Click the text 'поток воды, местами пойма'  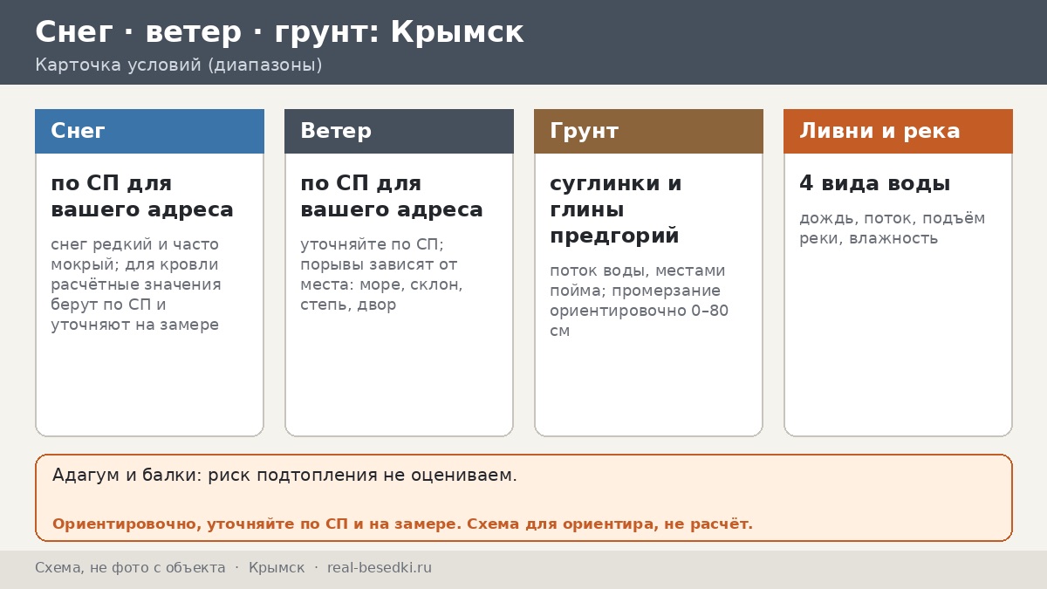coord(638,280)
